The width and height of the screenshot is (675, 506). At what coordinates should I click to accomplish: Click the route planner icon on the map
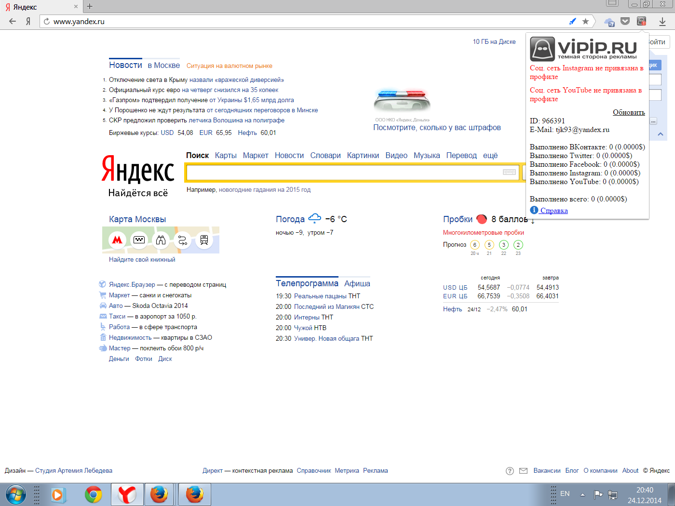pos(182,240)
